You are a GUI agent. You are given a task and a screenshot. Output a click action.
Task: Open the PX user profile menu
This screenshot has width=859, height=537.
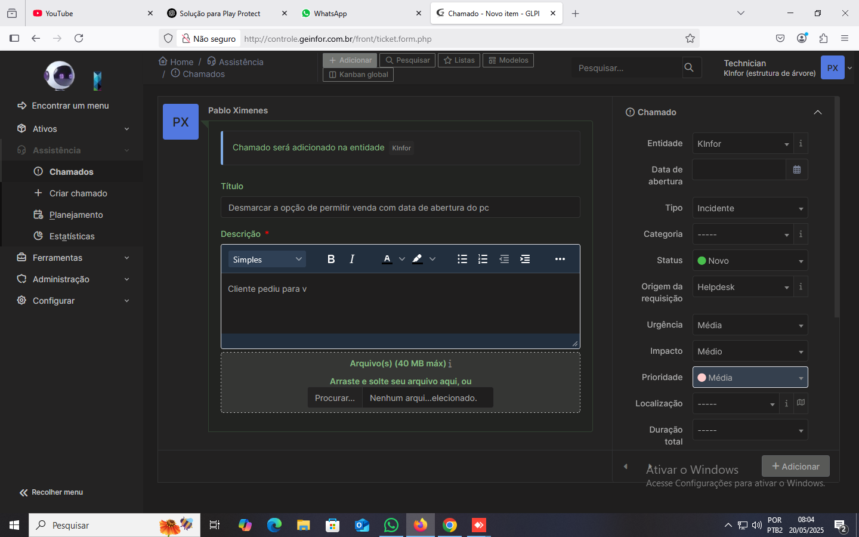833,67
